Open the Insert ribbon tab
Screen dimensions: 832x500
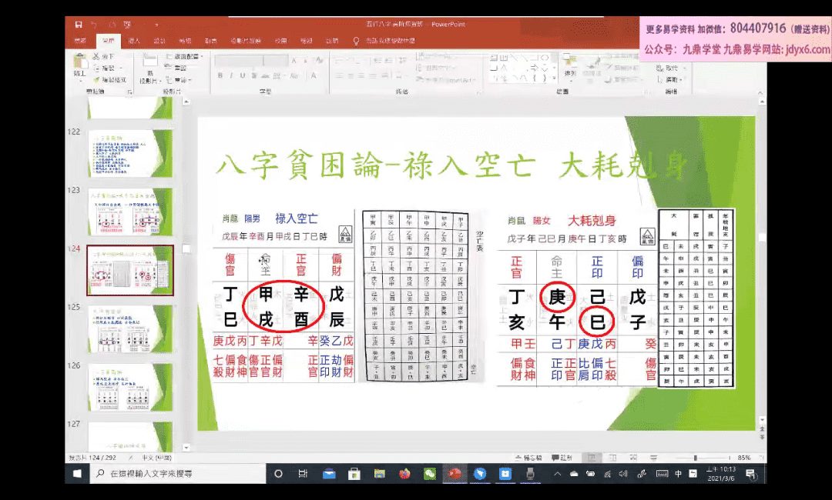click(133, 40)
